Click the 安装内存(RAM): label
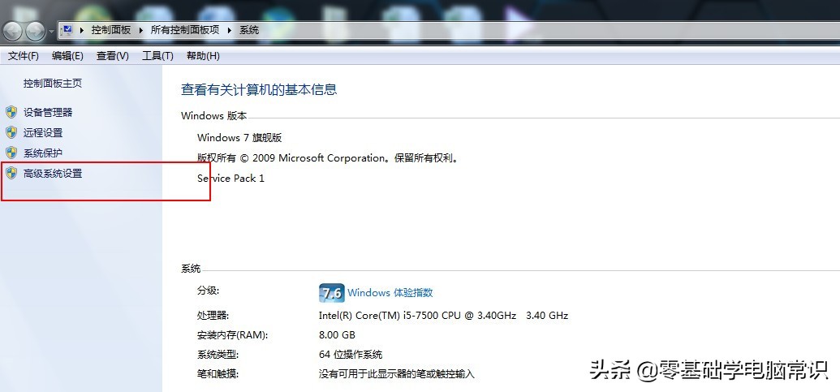 pos(232,335)
